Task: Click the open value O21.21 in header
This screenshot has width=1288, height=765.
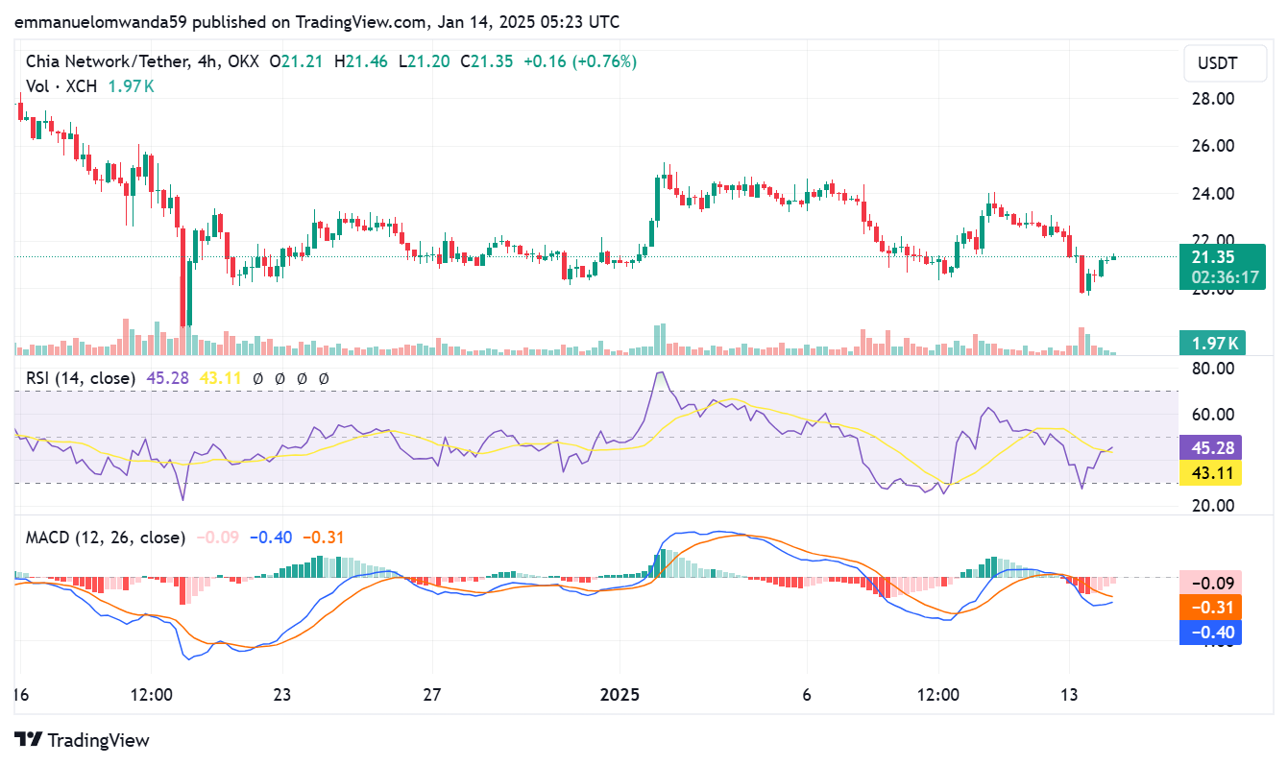Action: click(297, 61)
